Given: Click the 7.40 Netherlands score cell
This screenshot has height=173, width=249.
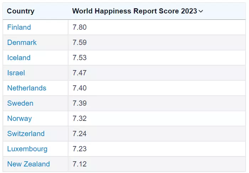Looking at the screenshot, I should [x=157, y=88].
